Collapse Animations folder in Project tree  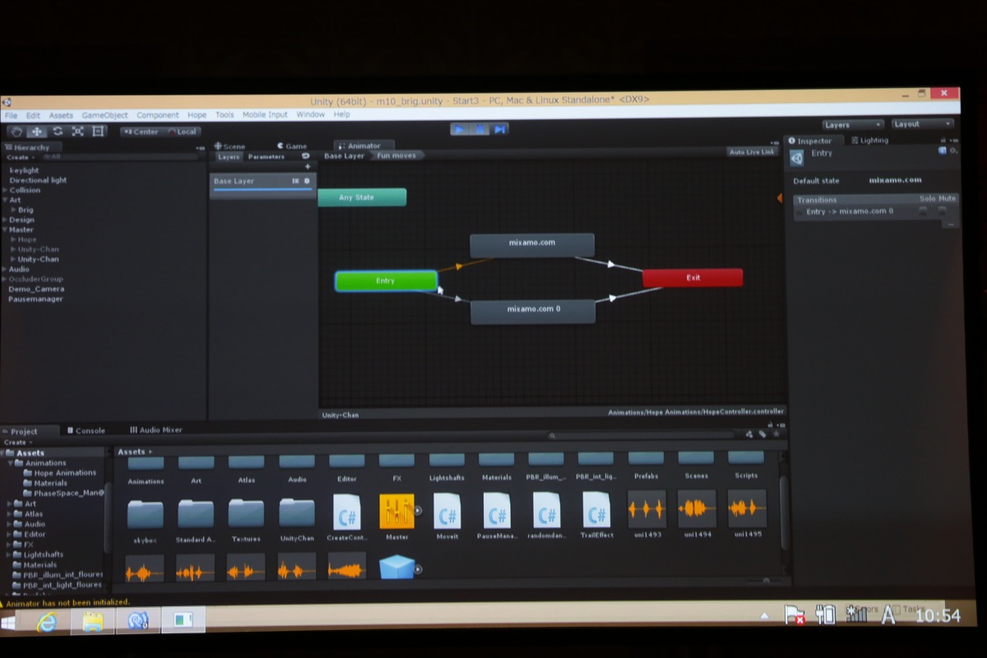[x=10, y=463]
